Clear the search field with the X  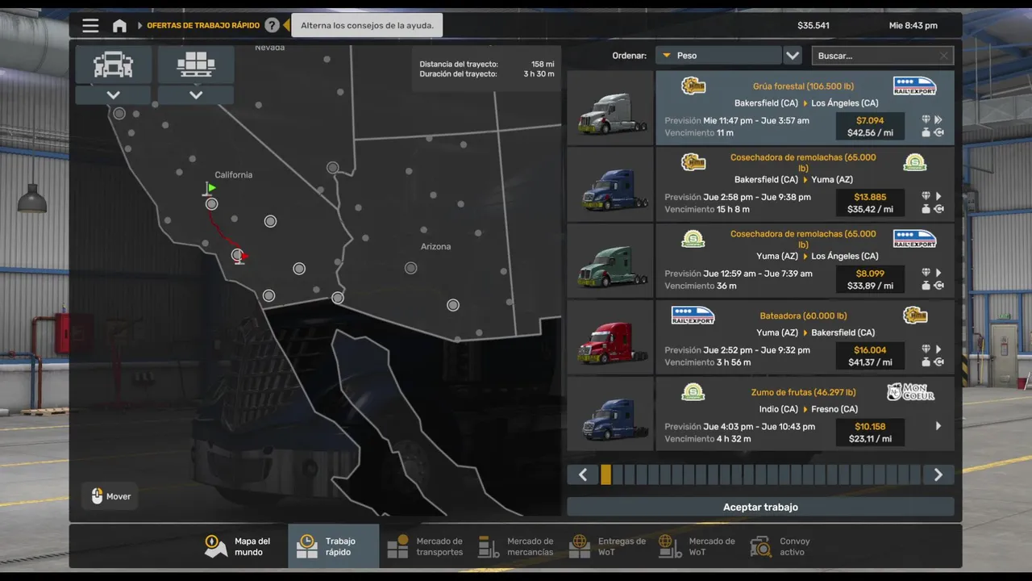point(944,56)
